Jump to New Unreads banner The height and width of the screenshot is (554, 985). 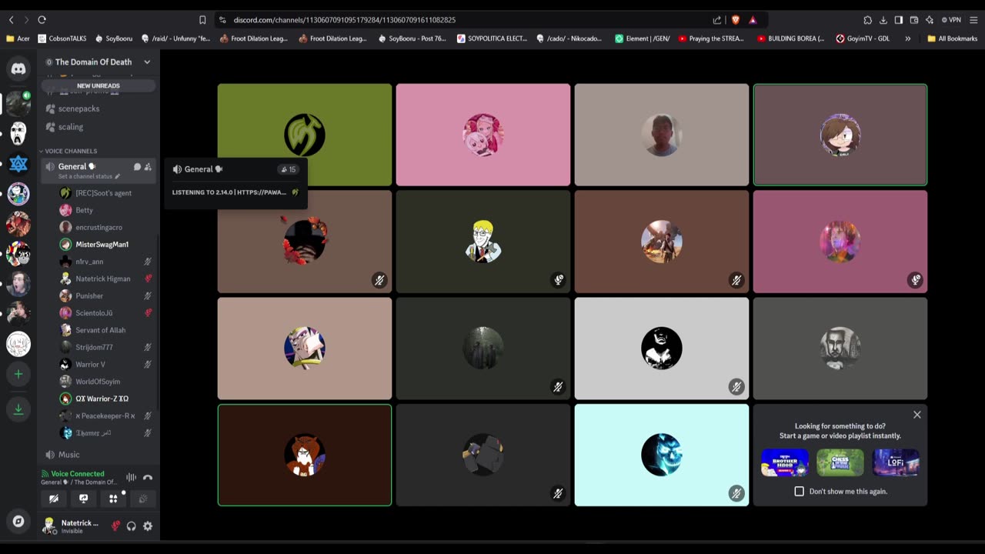coord(98,85)
